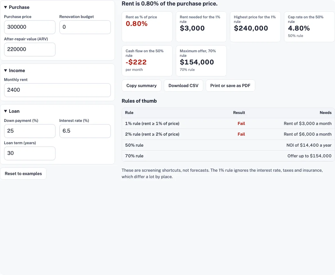Screen dimensions: 335x275
Task: Click the Fail result for the 2% rule
Action: (241, 134)
